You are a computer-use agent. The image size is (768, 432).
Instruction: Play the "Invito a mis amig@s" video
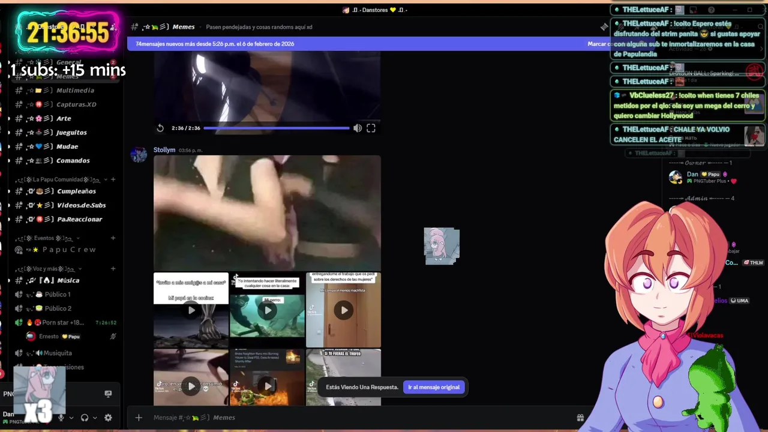click(x=191, y=310)
